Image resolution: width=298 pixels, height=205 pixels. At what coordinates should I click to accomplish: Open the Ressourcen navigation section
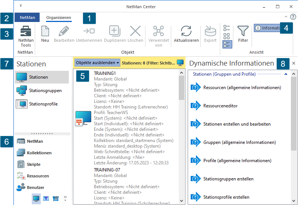click(x=43, y=176)
